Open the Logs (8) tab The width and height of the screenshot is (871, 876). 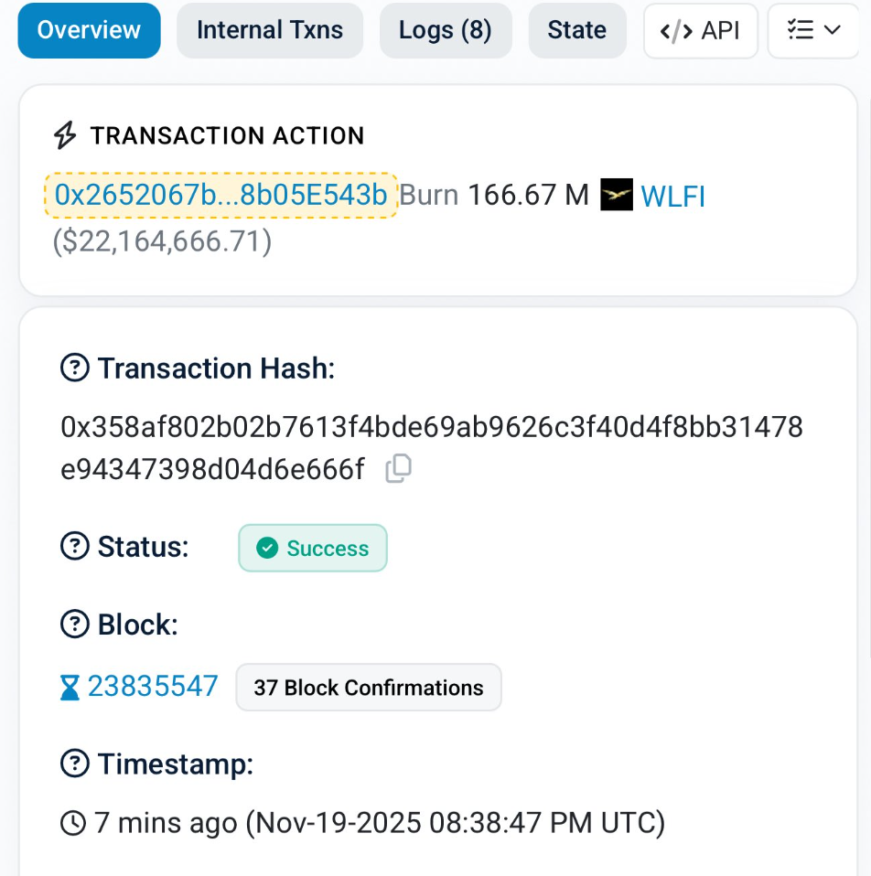point(446,30)
